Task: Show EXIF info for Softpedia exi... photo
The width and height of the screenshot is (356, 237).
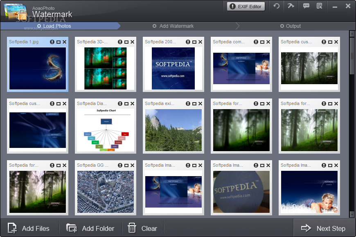Action: coord(188,104)
